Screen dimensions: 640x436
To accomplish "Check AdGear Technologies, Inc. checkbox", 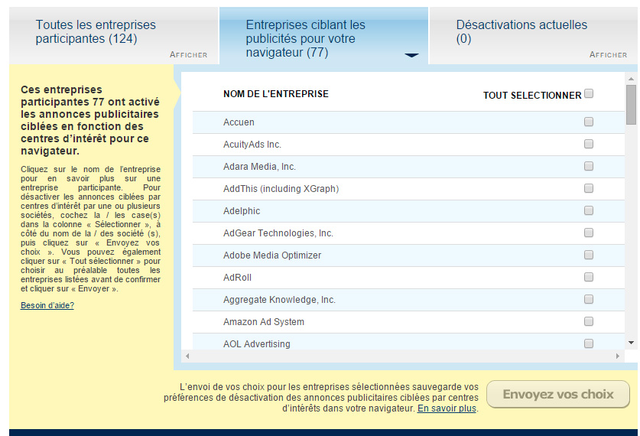I will [x=589, y=233].
